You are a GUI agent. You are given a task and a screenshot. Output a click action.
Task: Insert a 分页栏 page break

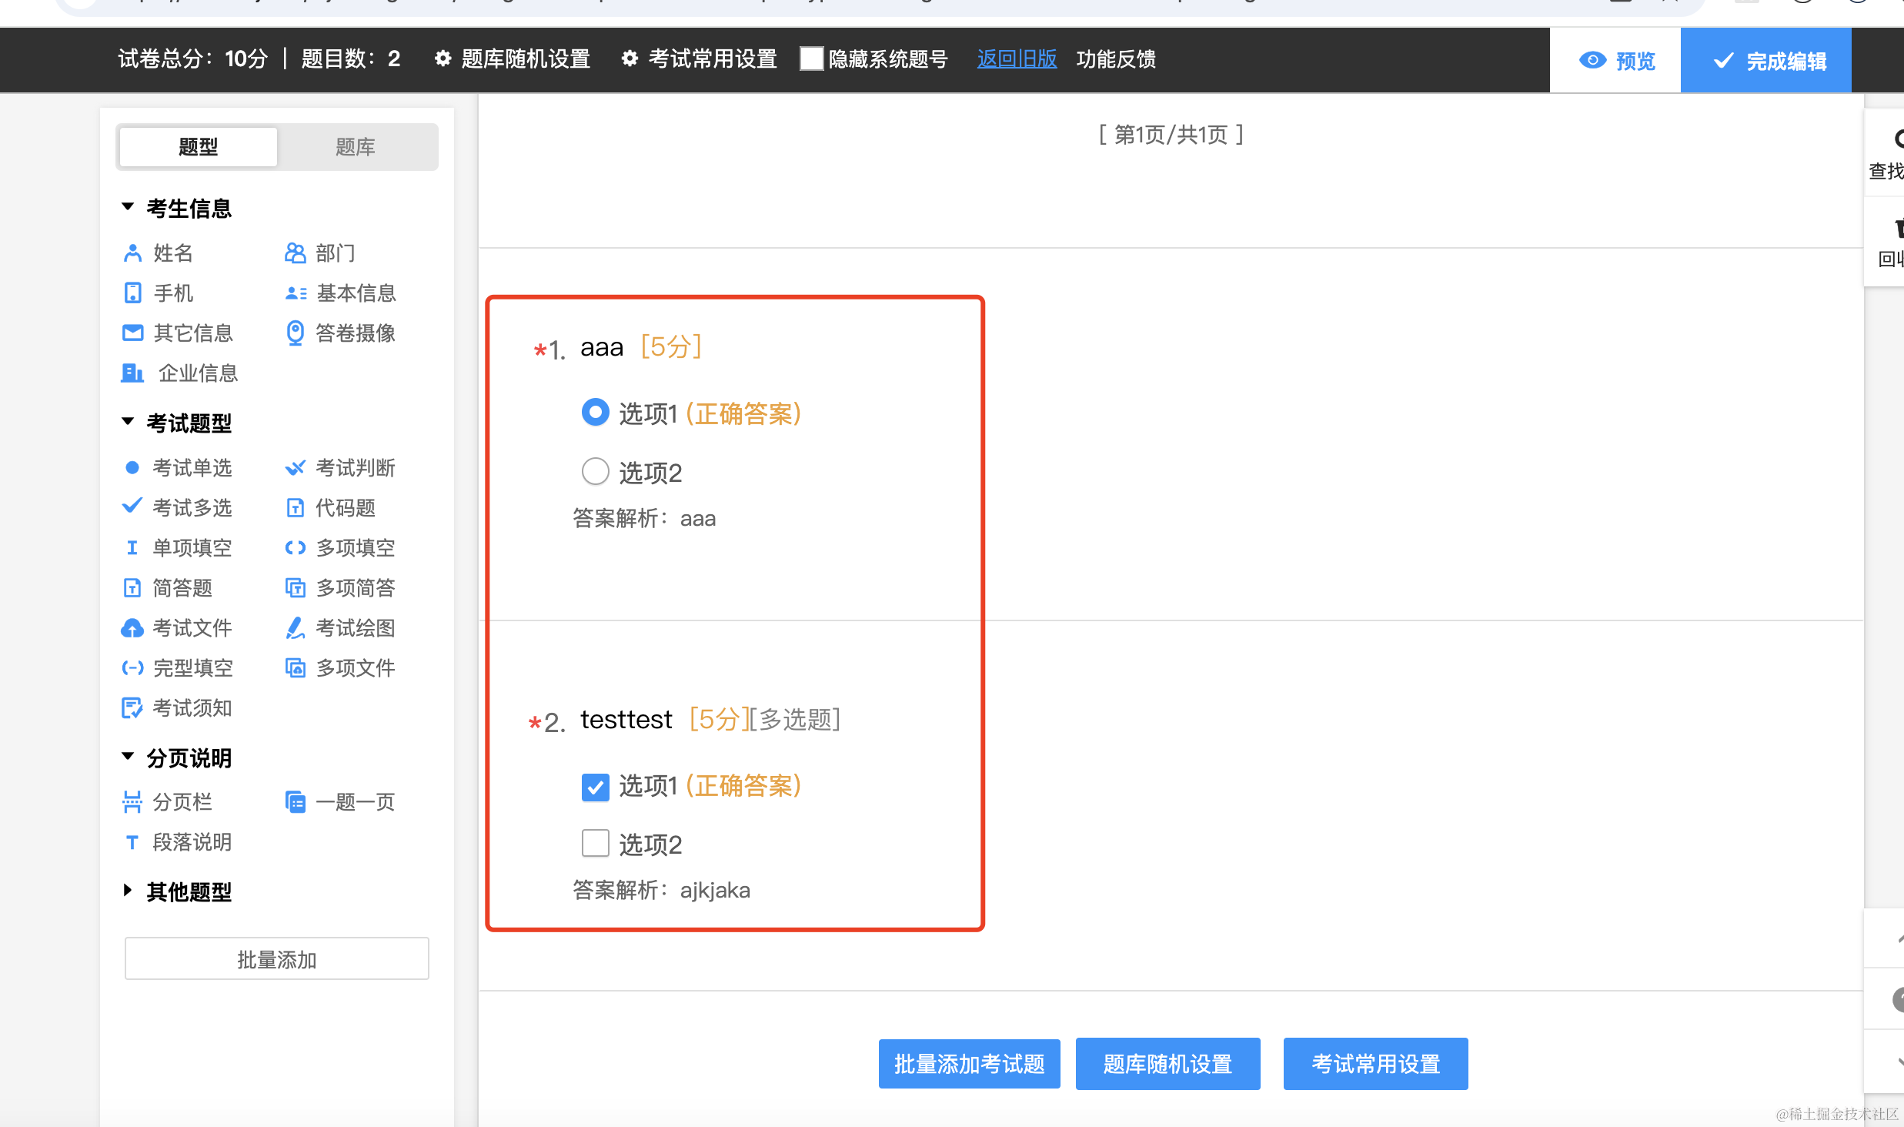pyautogui.click(x=168, y=801)
